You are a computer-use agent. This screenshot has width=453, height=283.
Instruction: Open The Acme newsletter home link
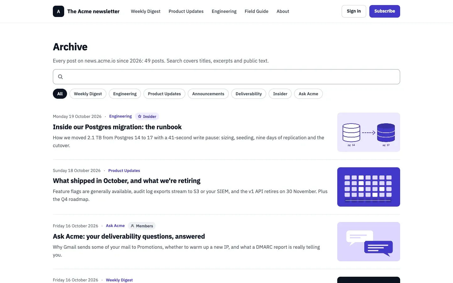pos(86,11)
